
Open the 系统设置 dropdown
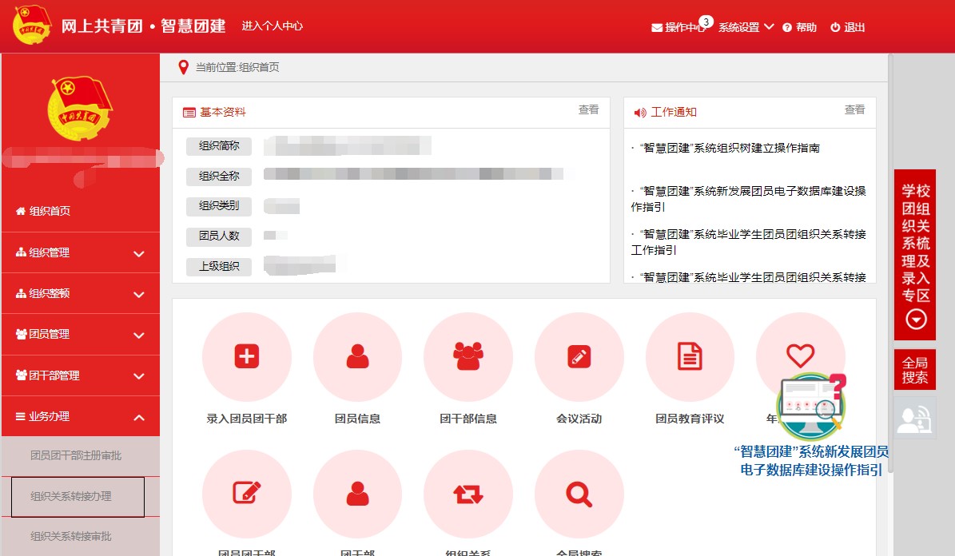pos(746,27)
